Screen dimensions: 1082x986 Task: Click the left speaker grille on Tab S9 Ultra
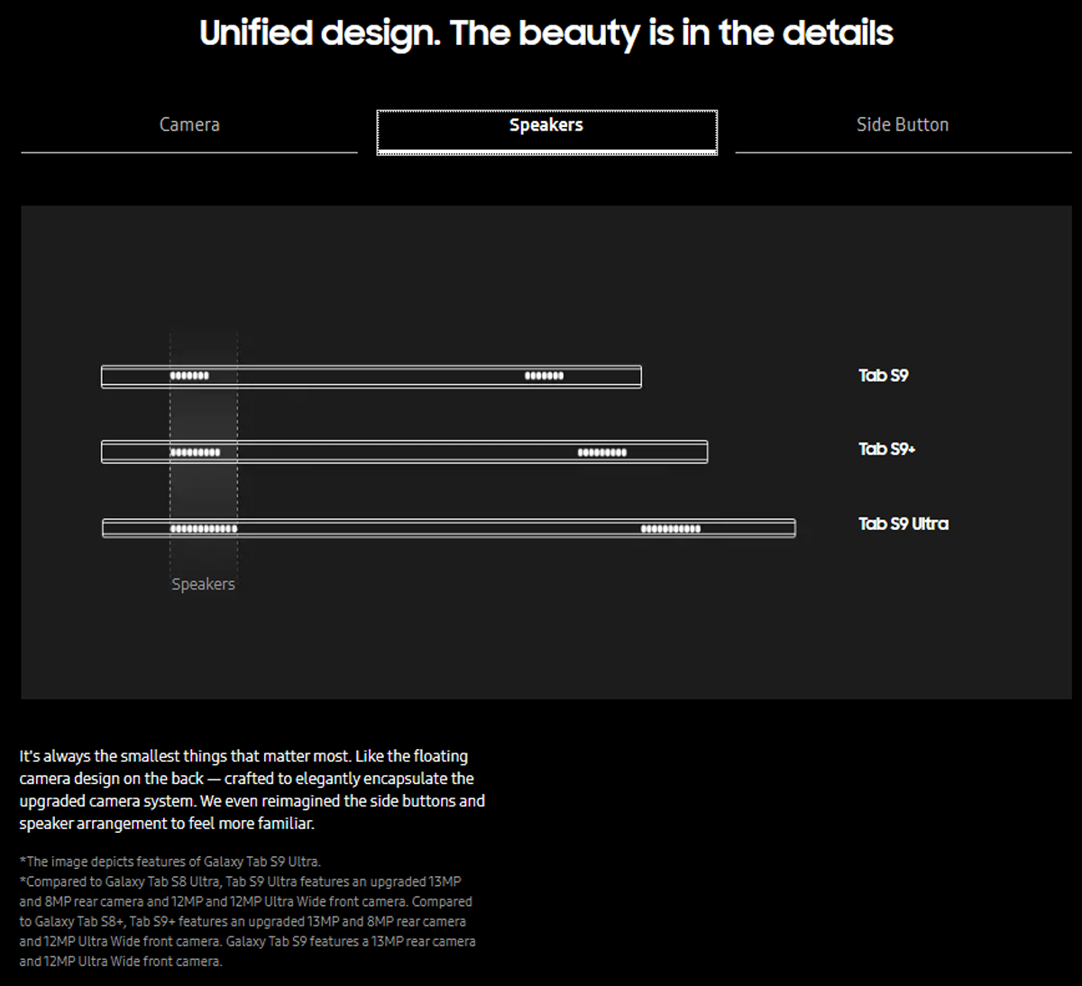click(x=204, y=529)
